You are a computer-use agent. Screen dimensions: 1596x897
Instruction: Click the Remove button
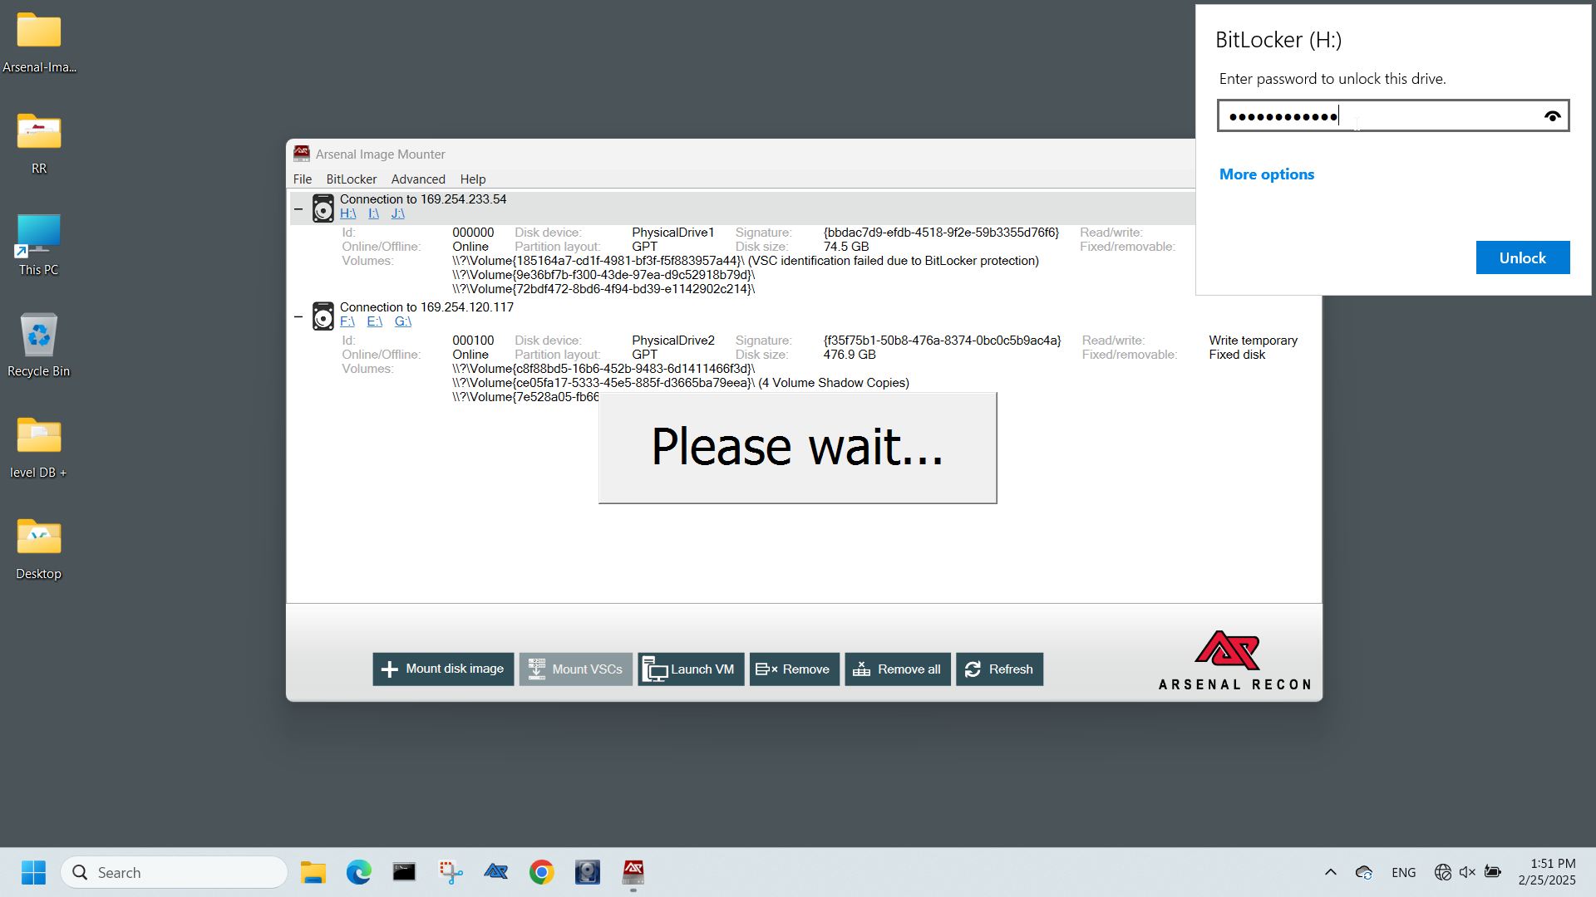pos(794,669)
